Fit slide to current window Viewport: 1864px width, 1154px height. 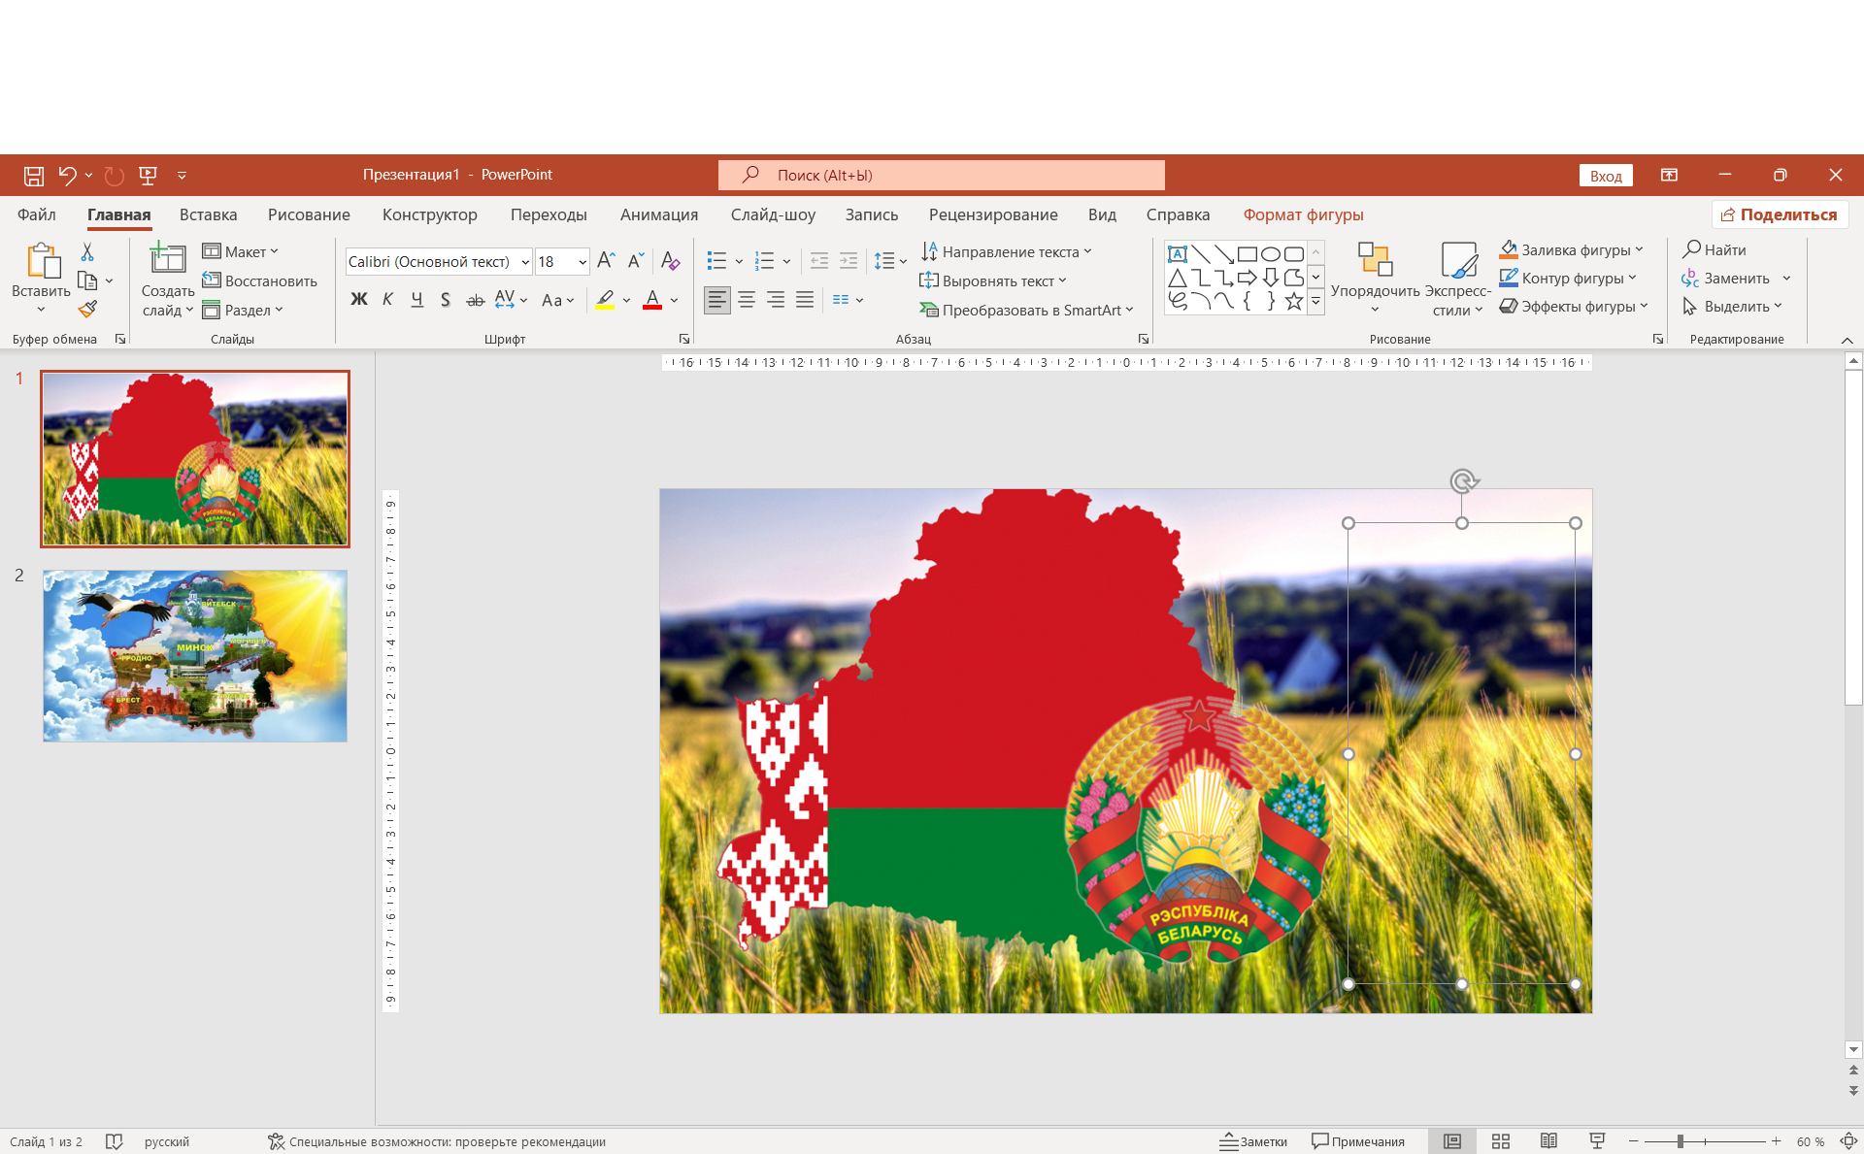pos(1849,1141)
